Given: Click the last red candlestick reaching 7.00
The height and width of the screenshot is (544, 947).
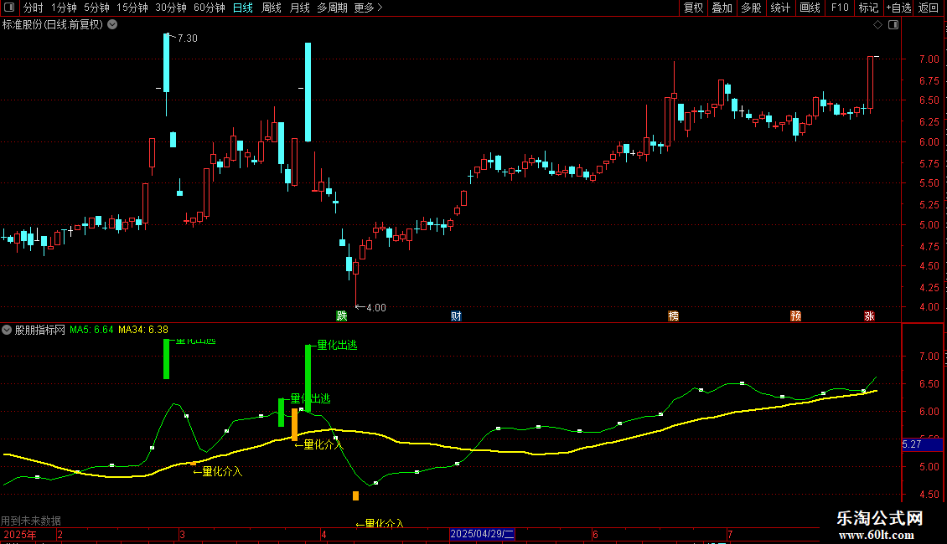Looking at the screenshot, I should (870, 83).
